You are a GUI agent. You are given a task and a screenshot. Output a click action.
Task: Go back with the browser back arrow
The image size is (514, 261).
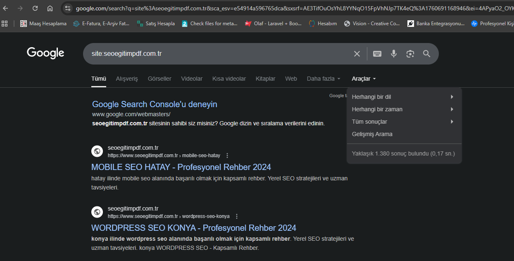point(5,8)
